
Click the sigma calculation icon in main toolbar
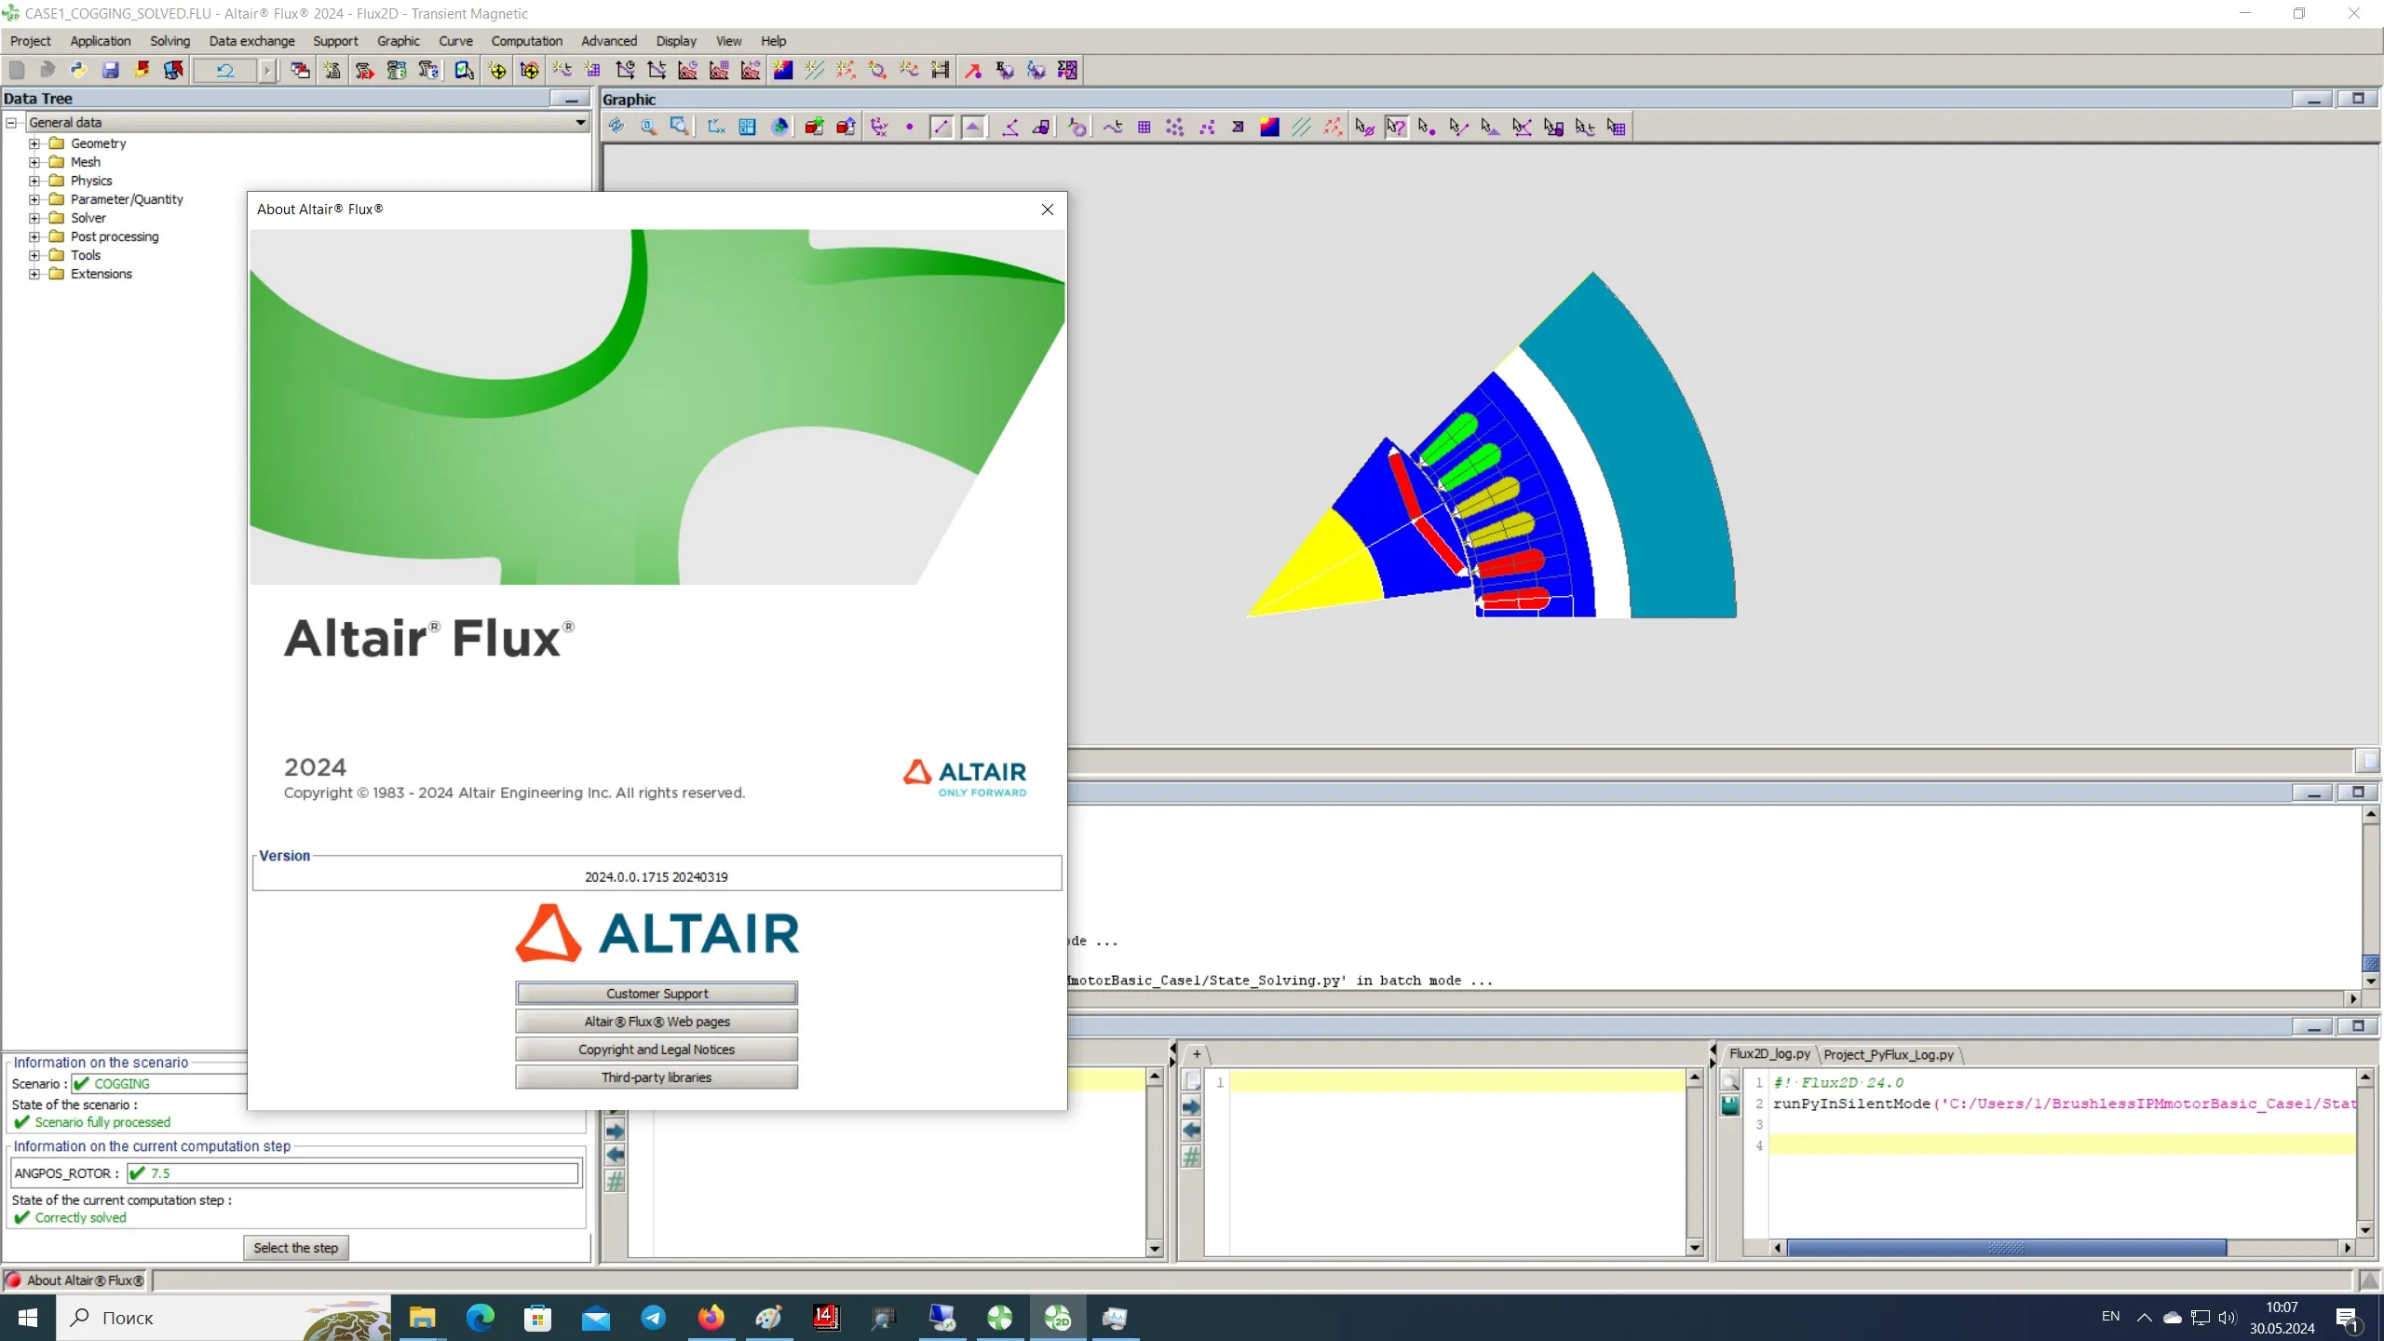click(x=1068, y=70)
